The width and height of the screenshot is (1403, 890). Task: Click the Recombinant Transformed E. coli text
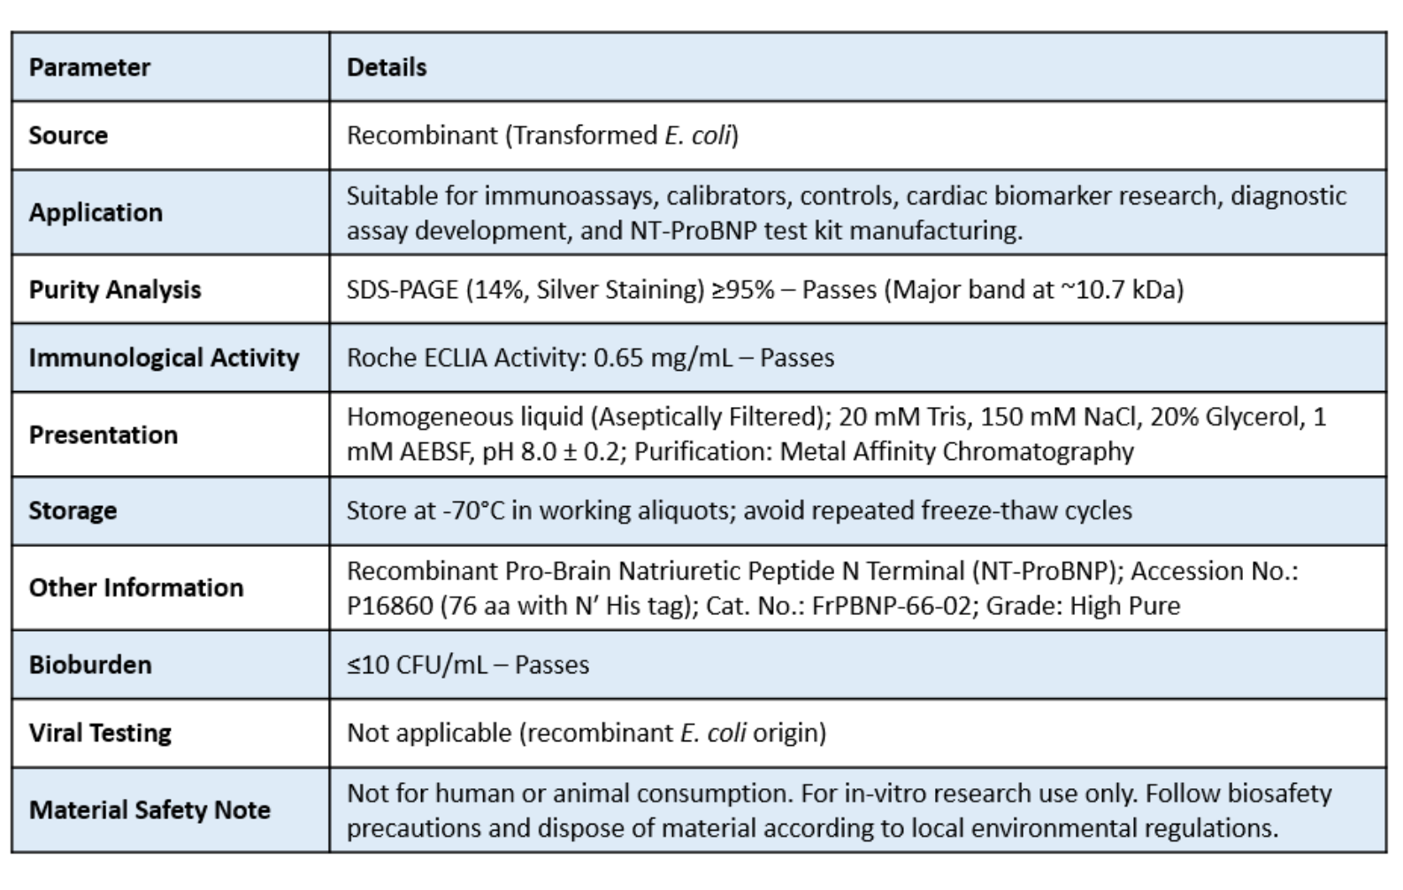click(542, 135)
